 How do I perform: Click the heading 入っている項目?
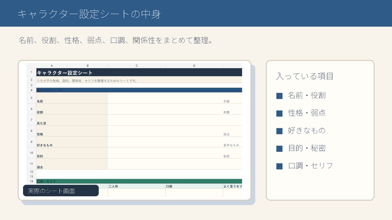point(304,76)
